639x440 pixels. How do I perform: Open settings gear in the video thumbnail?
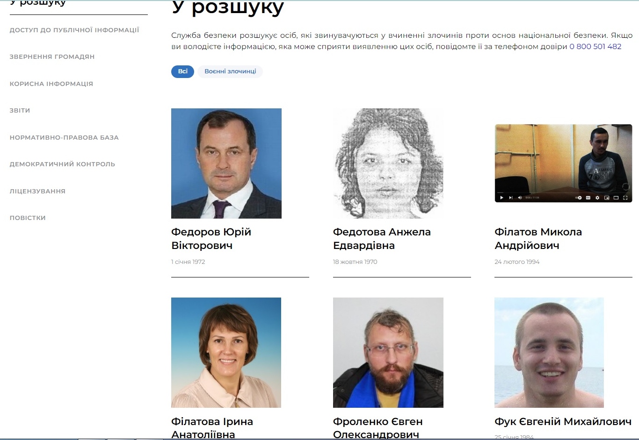(x=597, y=198)
